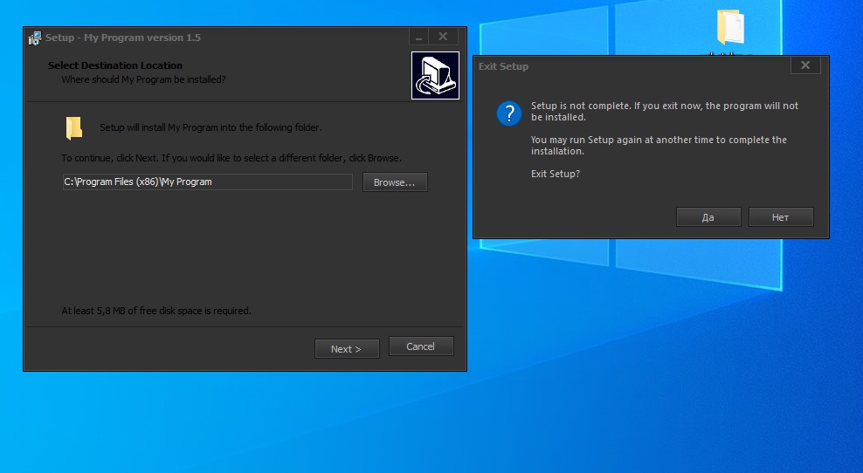Screen dimensions: 863x473
Task: Close the Exit Setup dialog with X
Action: tap(804, 65)
